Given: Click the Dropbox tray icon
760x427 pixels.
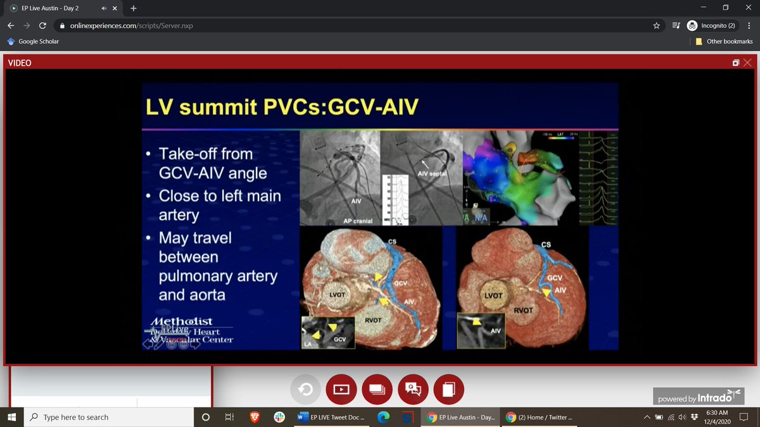Looking at the screenshot, I should 693,417.
